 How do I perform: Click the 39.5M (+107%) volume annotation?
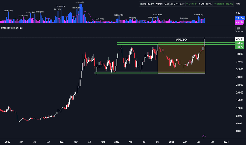pyautogui.click(x=80, y=2)
